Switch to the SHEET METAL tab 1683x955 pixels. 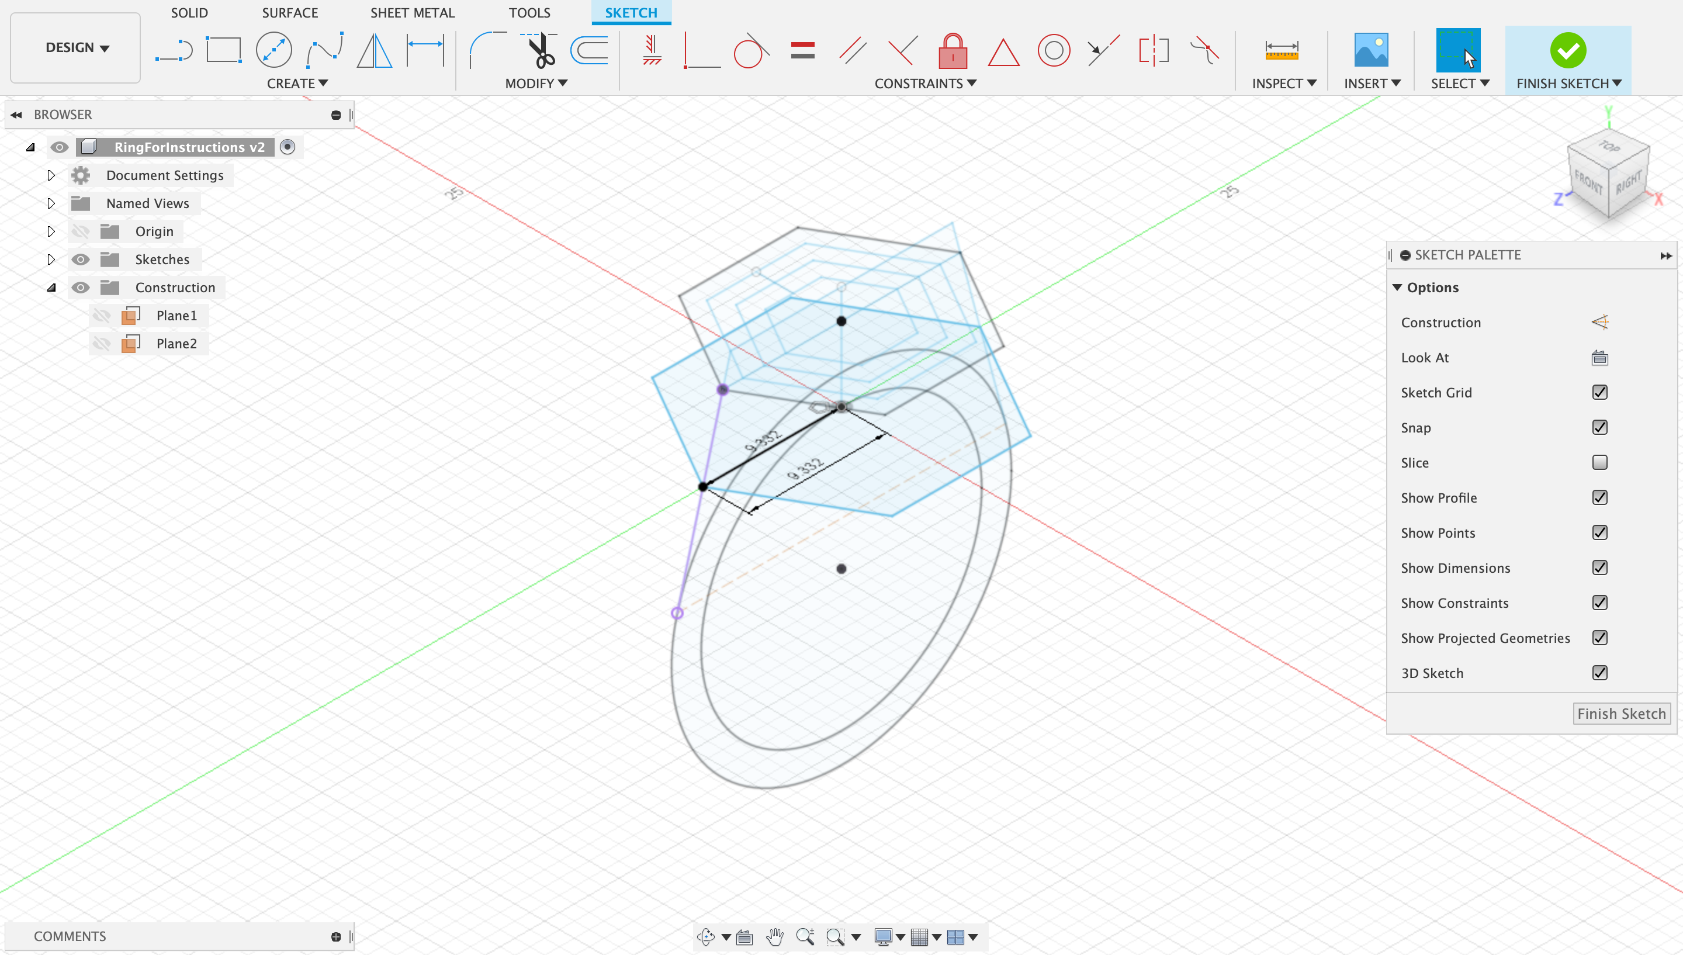point(412,12)
